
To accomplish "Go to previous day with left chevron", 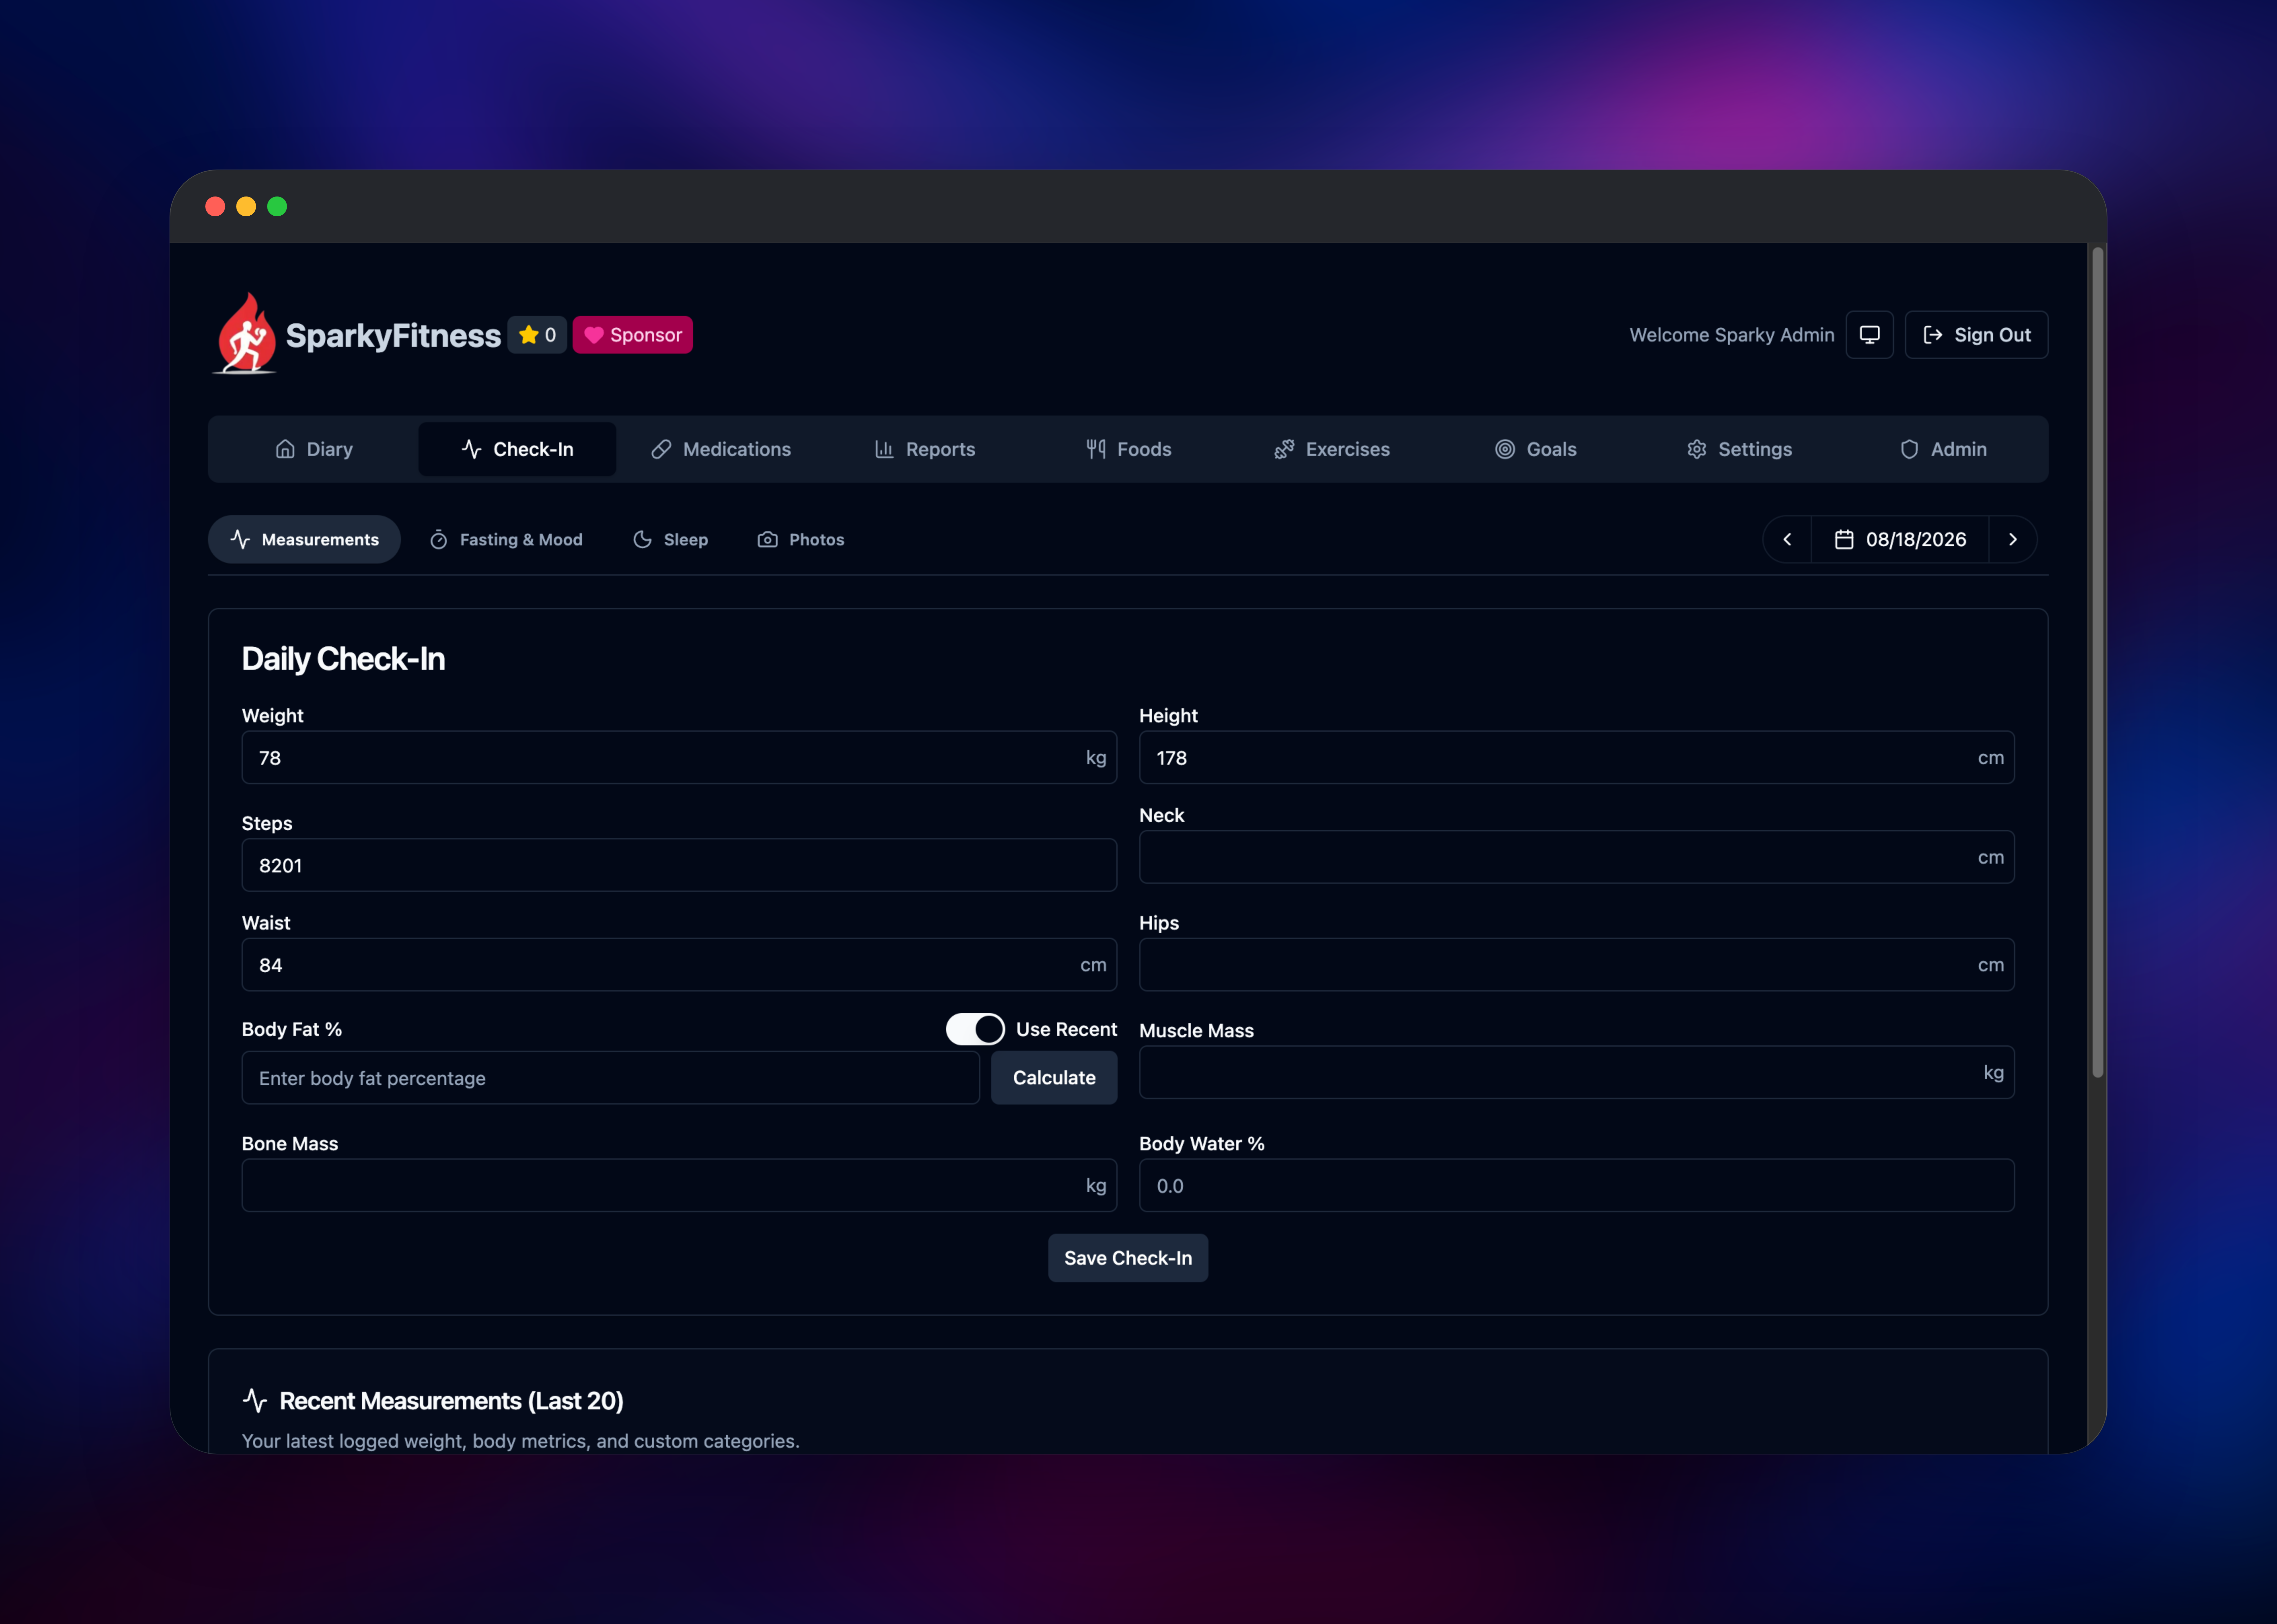I will point(1787,540).
